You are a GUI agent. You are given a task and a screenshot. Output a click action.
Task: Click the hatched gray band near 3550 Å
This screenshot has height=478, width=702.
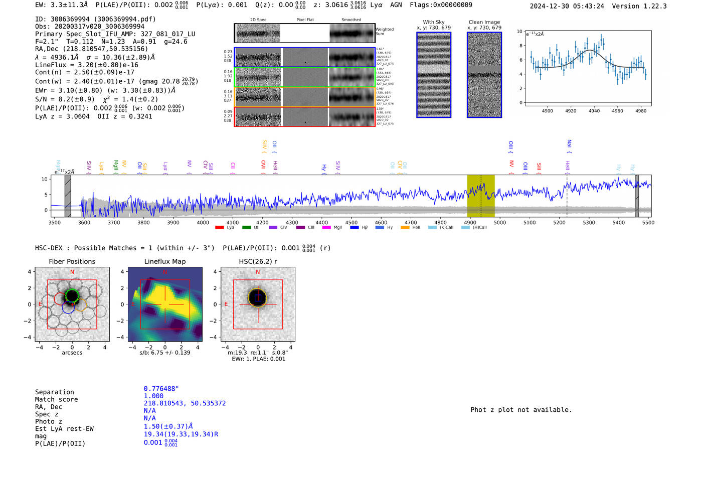coord(68,196)
